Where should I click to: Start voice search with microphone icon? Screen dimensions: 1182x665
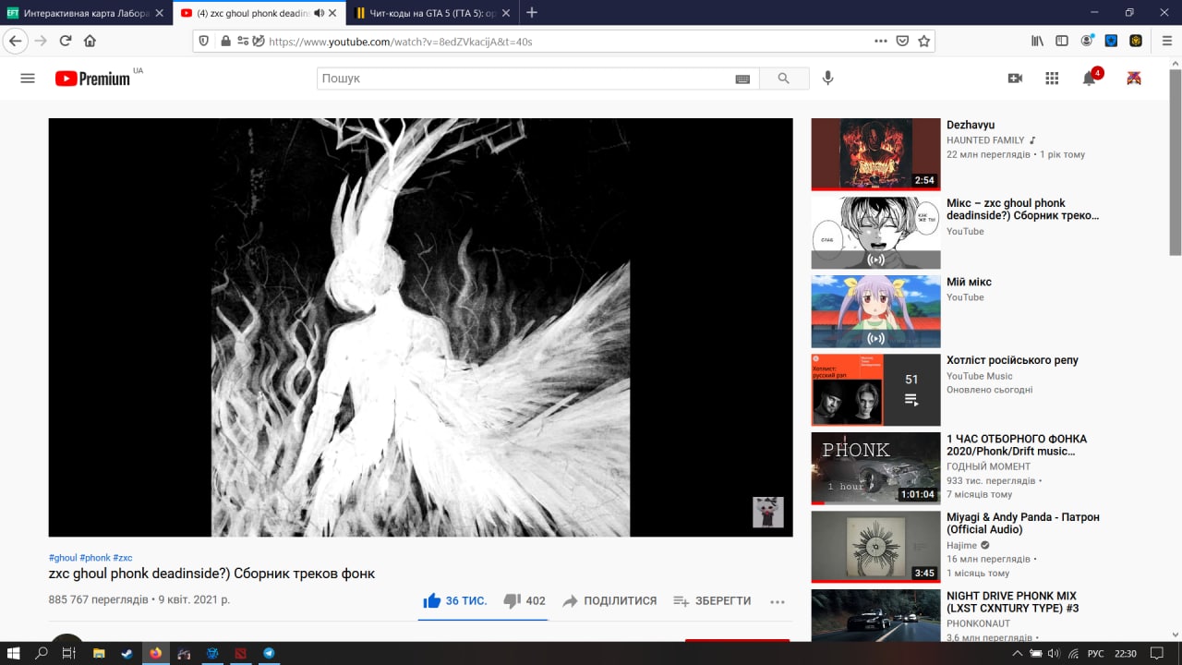pos(828,79)
